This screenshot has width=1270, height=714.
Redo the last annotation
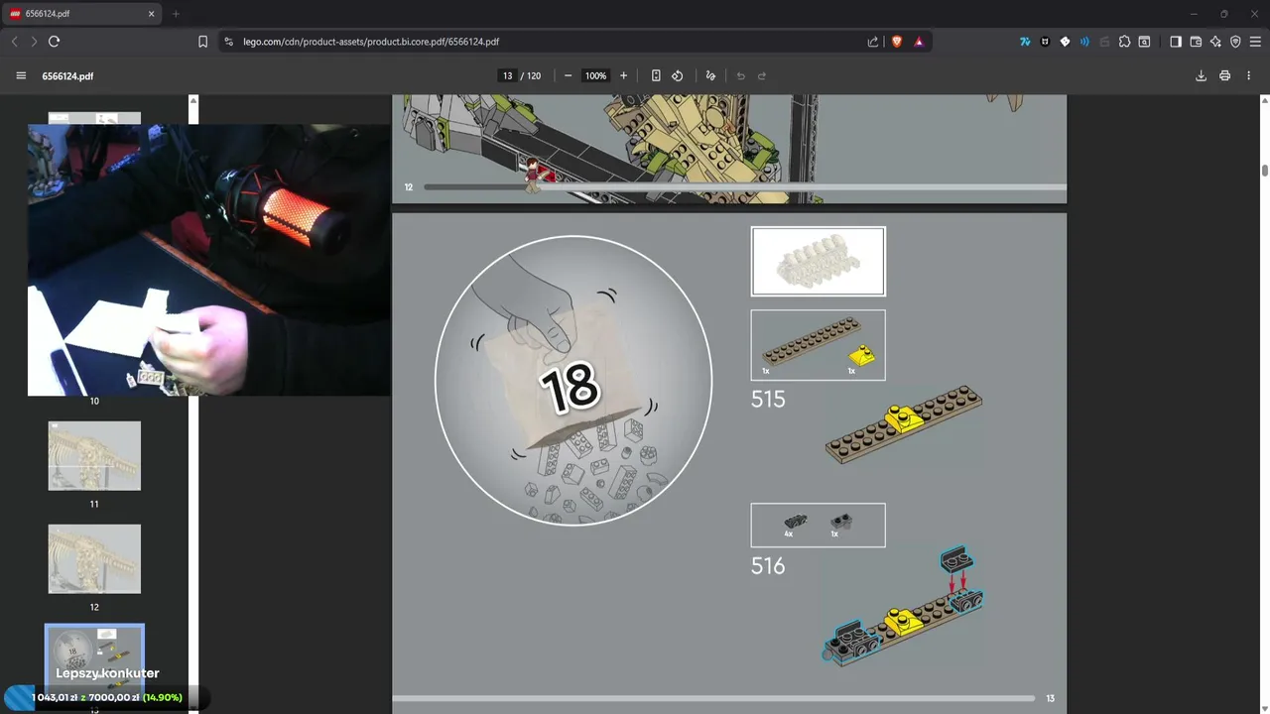(762, 75)
